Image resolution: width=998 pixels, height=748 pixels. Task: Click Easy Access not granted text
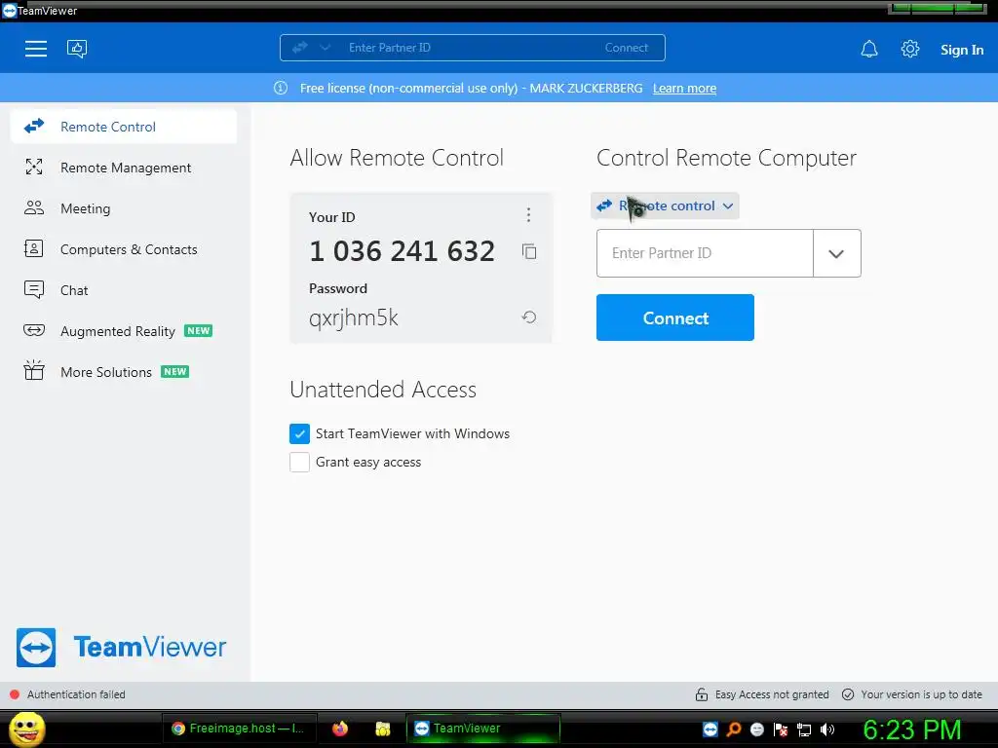772,694
